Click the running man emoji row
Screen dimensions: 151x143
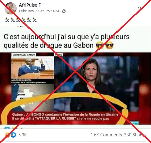[x=21, y=20]
